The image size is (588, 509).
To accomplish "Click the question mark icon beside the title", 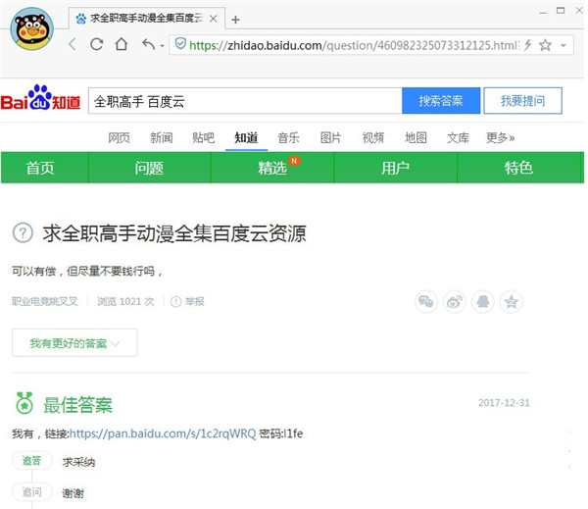I will (x=23, y=232).
